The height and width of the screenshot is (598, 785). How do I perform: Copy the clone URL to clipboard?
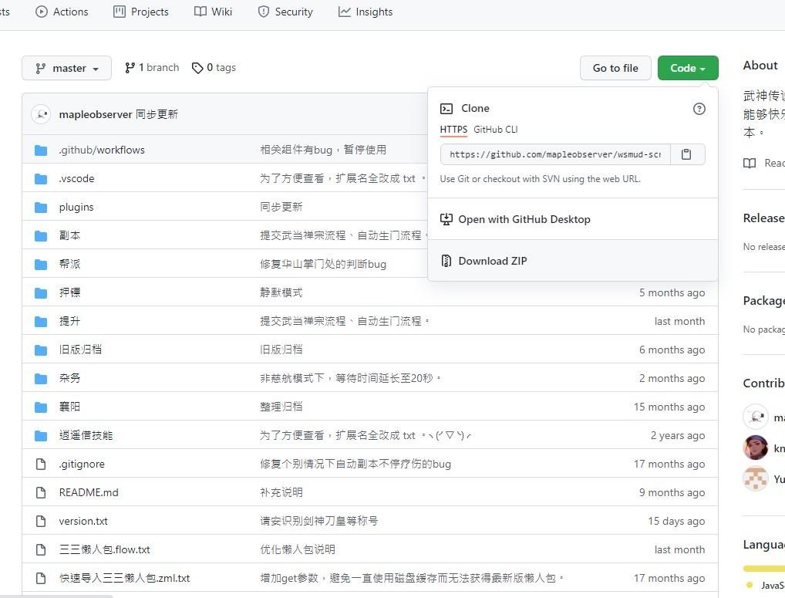click(x=686, y=154)
